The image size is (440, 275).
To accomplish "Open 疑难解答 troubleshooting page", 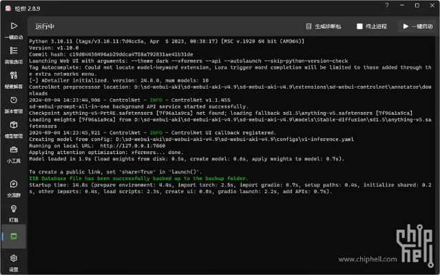I will click(13, 80).
